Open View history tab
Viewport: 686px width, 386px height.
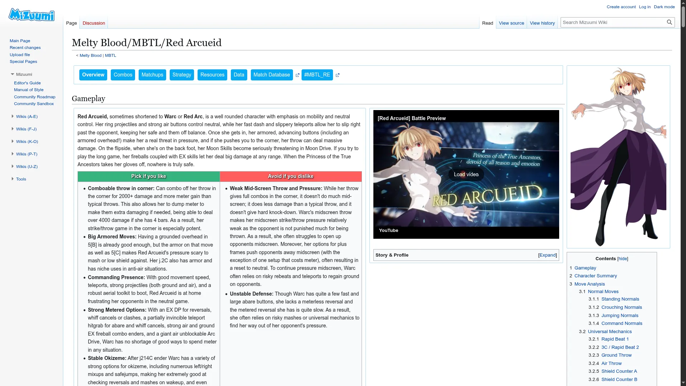pos(542,23)
